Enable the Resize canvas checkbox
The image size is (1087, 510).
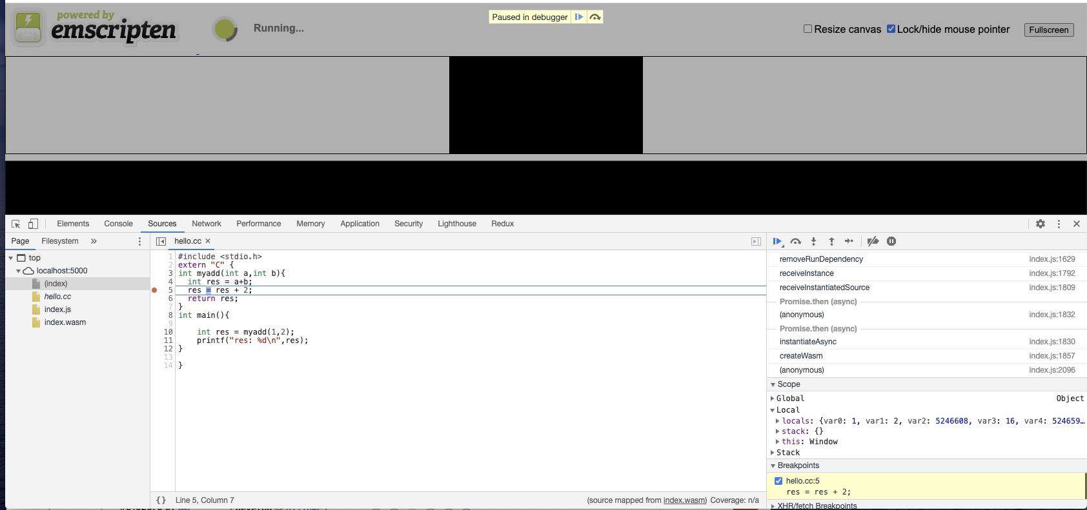point(808,29)
